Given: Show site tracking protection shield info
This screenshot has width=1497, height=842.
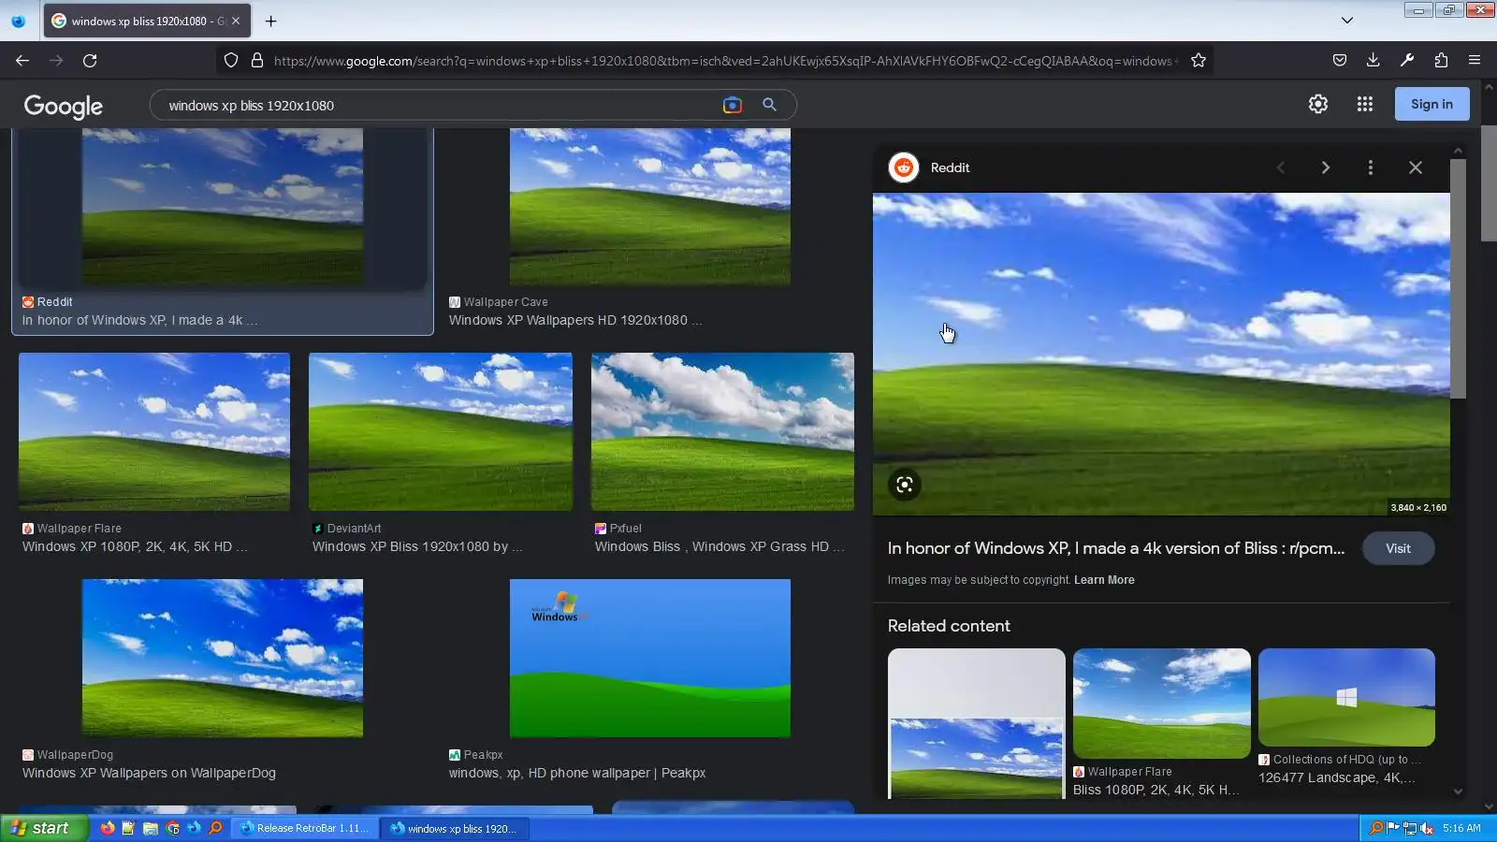Looking at the screenshot, I should tap(231, 61).
